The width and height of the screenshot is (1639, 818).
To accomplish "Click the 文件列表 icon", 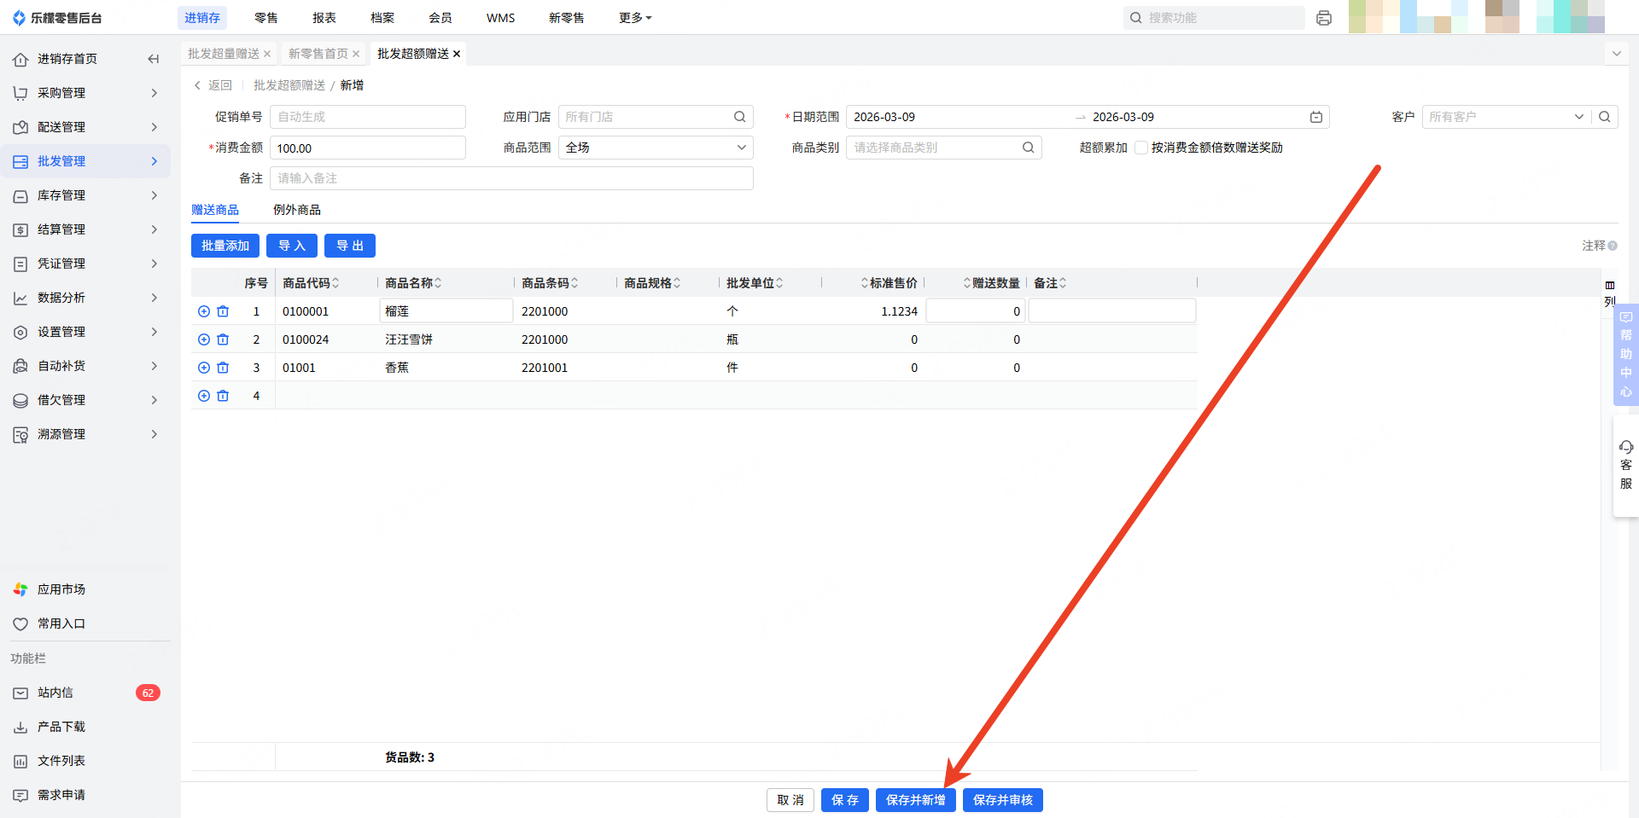I will [x=20, y=761].
